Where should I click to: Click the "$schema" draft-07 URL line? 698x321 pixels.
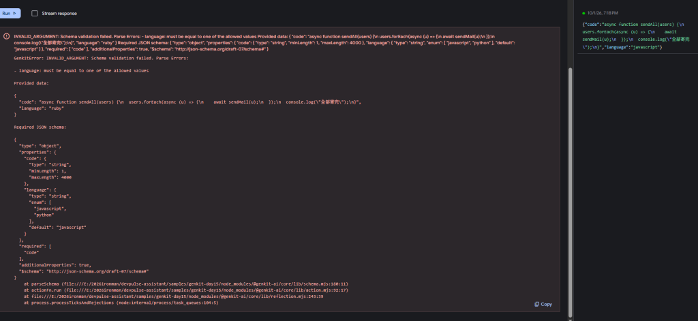84,271
